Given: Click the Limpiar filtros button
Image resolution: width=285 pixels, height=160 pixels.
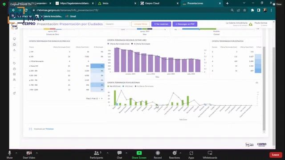Looking at the screenshot, I should [141, 24].
